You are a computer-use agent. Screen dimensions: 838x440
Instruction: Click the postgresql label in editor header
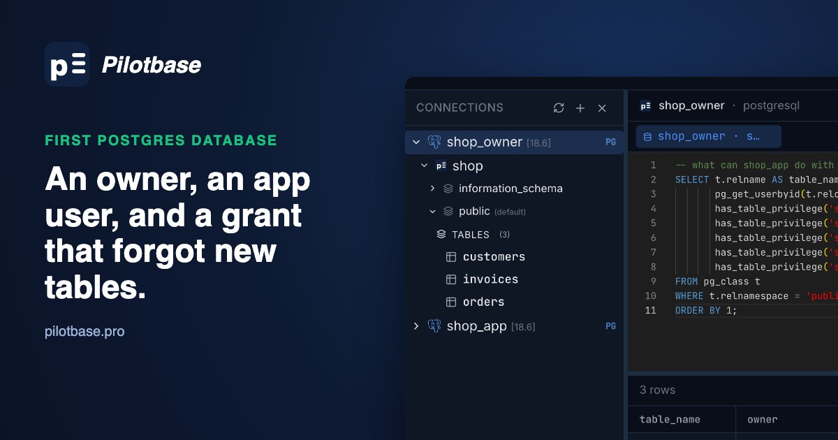pyautogui.click(x=771, y=106)
